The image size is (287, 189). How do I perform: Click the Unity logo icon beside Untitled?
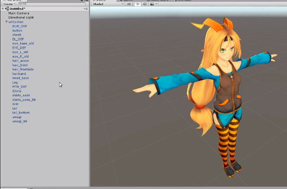pyautogui.click(x=7, y=9)
